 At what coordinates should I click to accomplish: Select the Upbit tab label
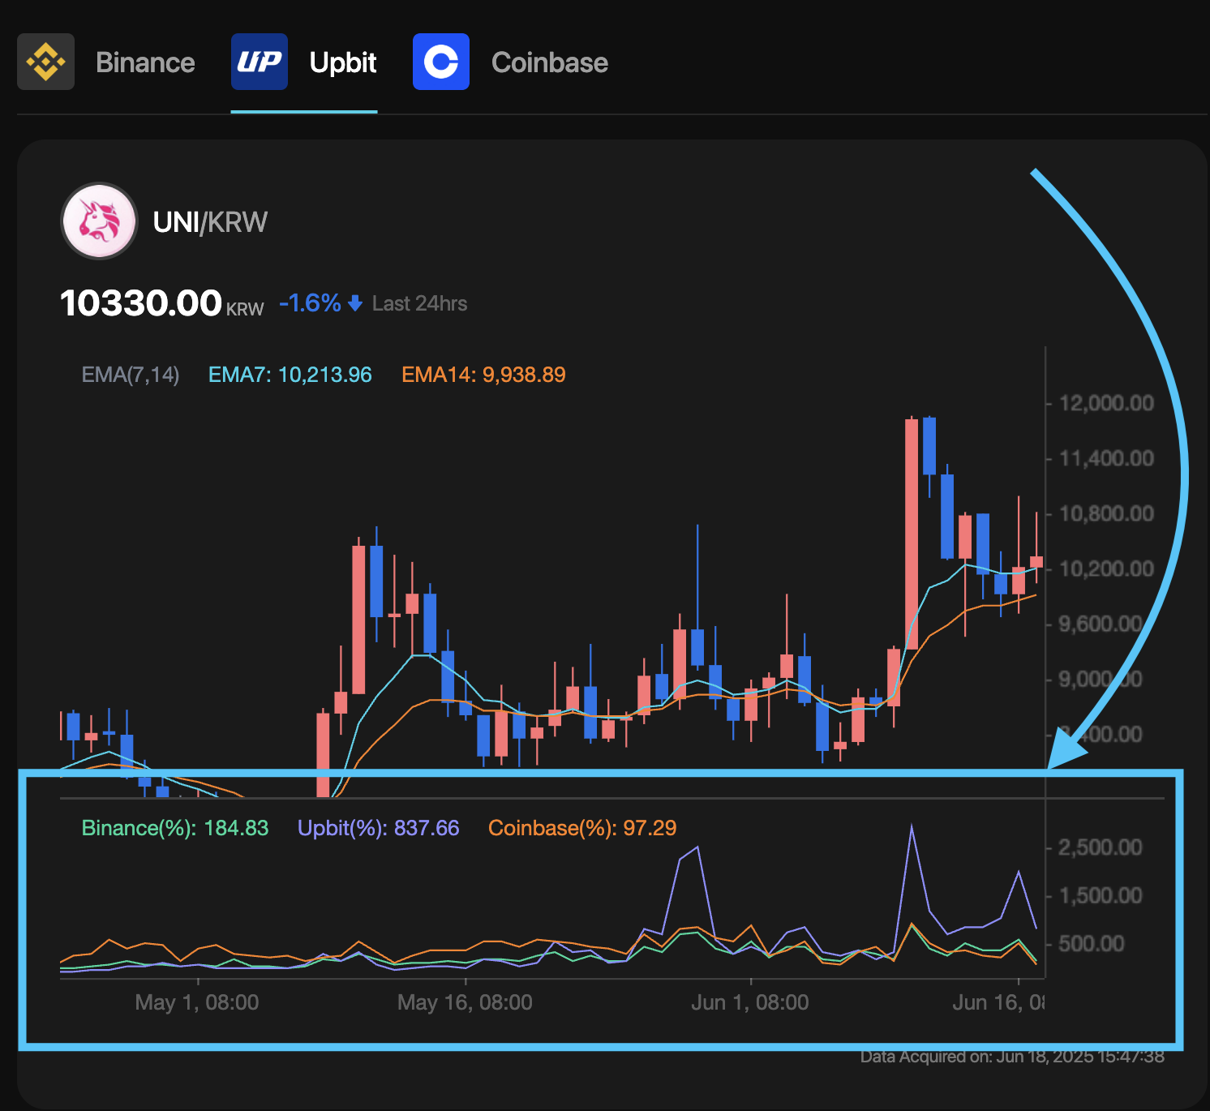pyautogui.click(x=343, y=62)
